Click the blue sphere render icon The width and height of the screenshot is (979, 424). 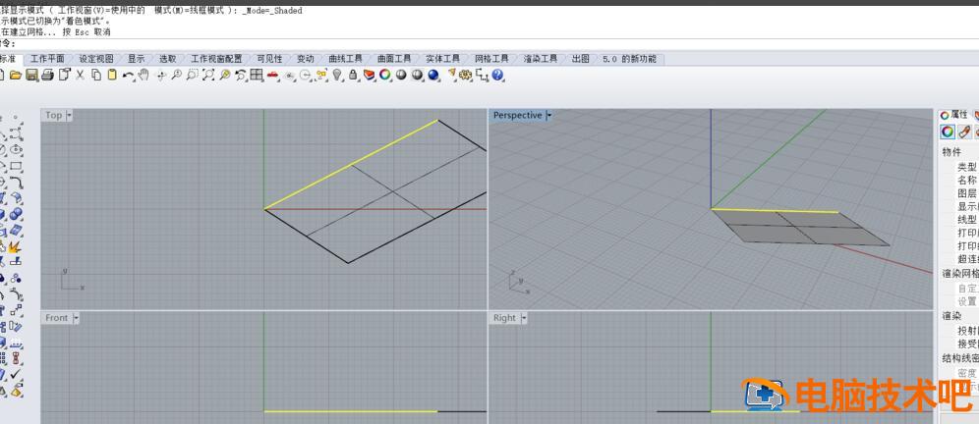[x=433, y=75]
